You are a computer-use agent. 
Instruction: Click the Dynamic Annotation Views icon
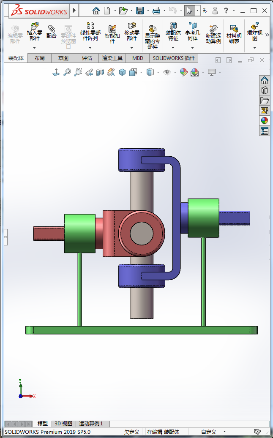[111, 72]
